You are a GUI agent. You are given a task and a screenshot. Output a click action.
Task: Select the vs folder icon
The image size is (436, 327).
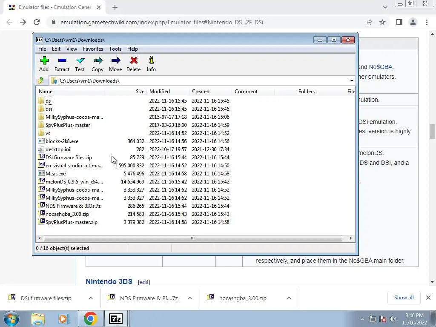41,133
